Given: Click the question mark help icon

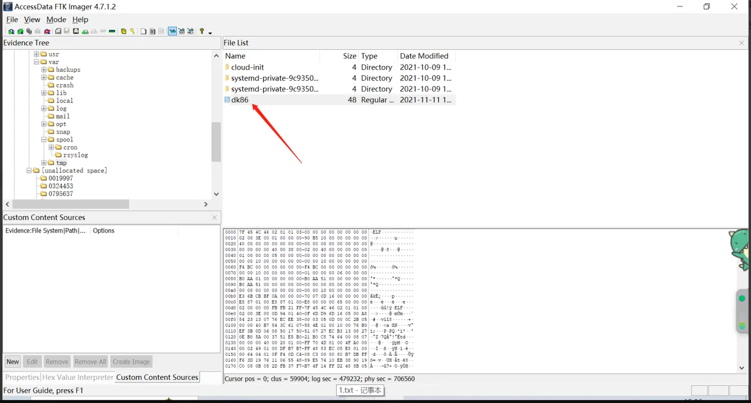Looking at the screenshot, I should coord(202,31).
